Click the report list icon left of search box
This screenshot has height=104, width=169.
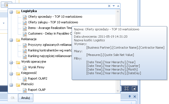click(6, 4)
